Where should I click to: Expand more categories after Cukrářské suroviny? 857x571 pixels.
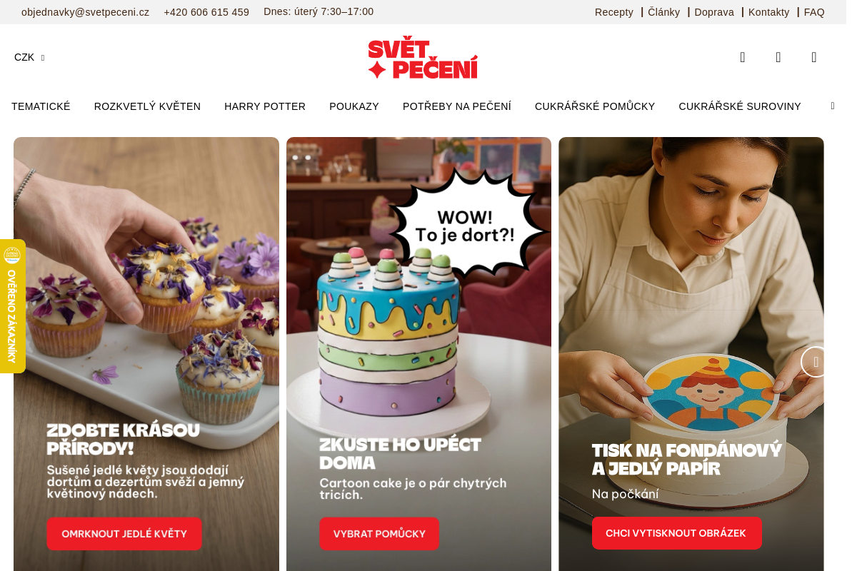[x=833, y=106]
